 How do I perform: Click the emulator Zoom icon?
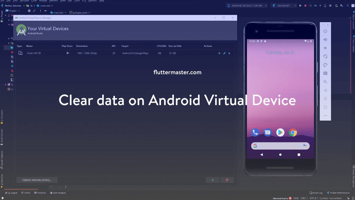325,82
